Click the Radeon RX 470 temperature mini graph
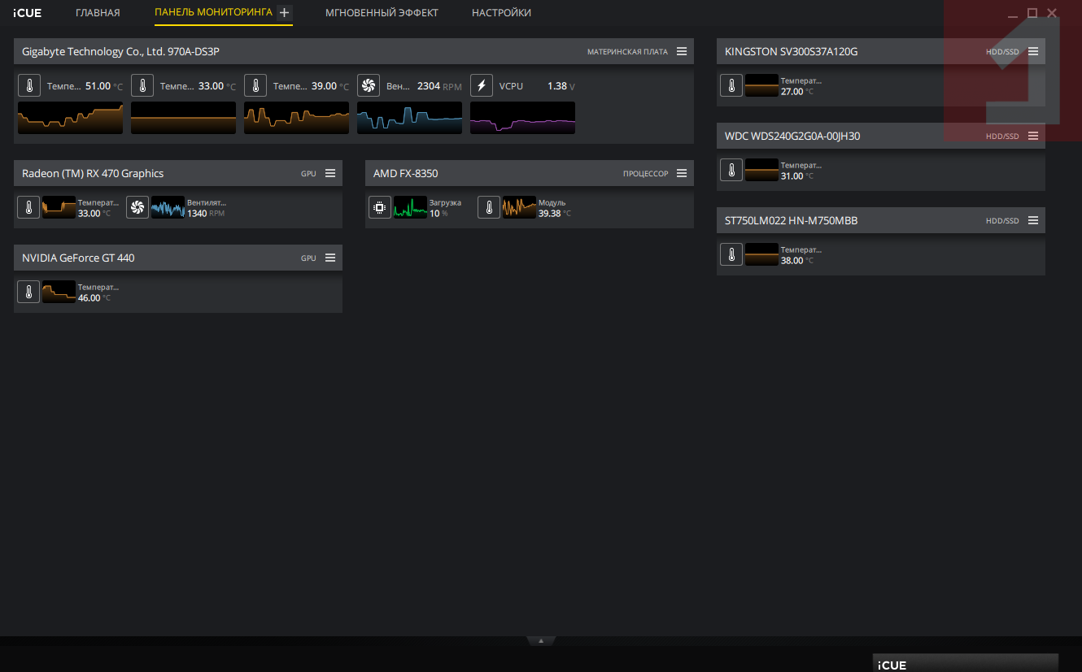Screen dimensions: 1082x672 click(x=59, y=207)
